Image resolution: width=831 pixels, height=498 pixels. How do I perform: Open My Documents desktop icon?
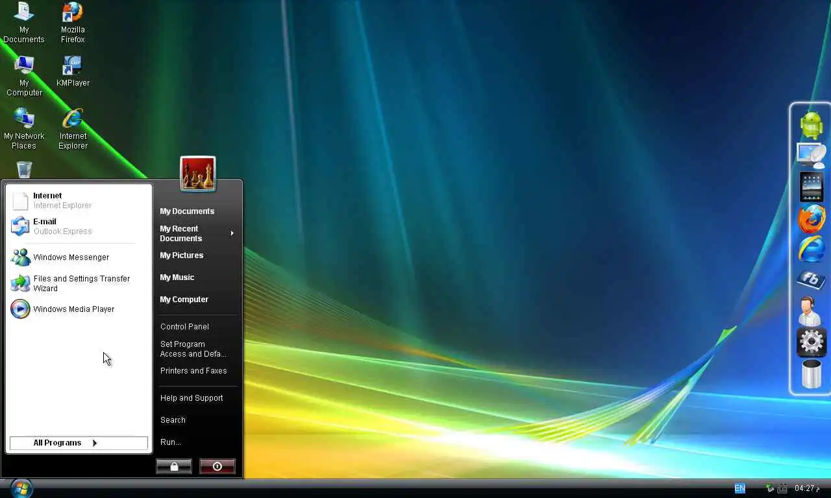click(x=24, y=23)
